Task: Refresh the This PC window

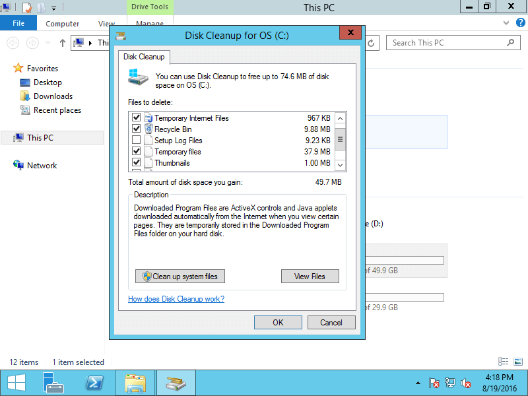Action: (x=371, y=43)
